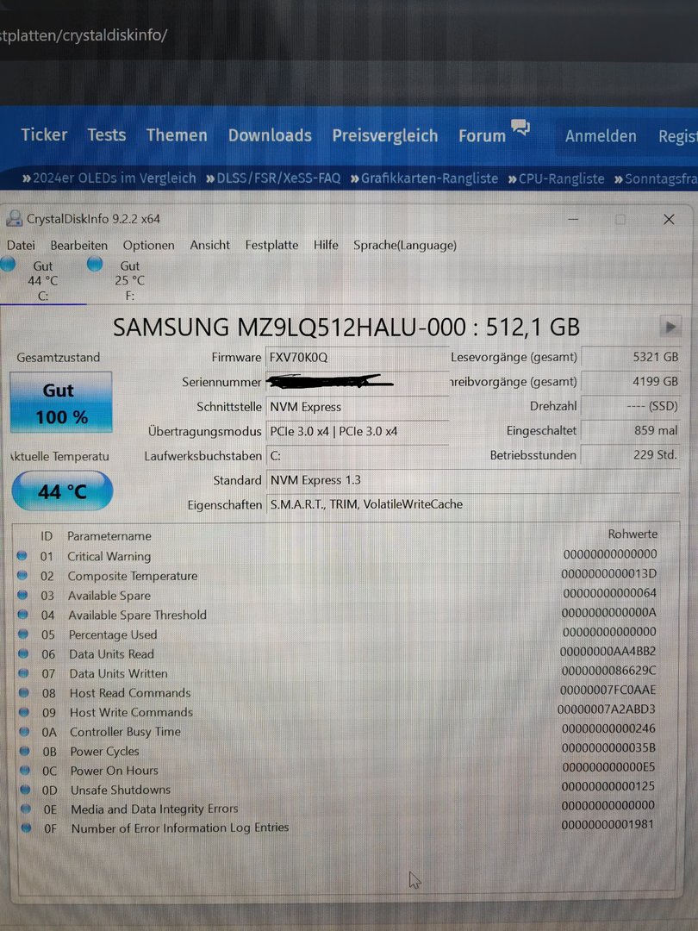The image size is (698, 931).
Task: Open the Ansicht menu
Action: [x=209, y=245]
